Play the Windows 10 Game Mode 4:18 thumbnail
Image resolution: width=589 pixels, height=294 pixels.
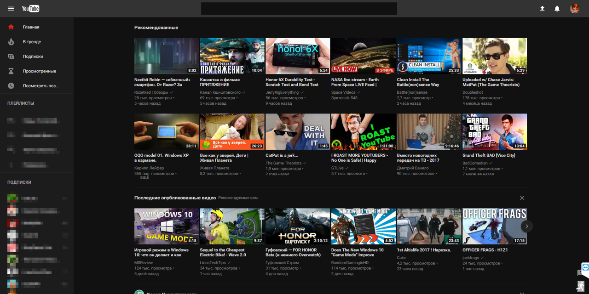click(167, 226)
